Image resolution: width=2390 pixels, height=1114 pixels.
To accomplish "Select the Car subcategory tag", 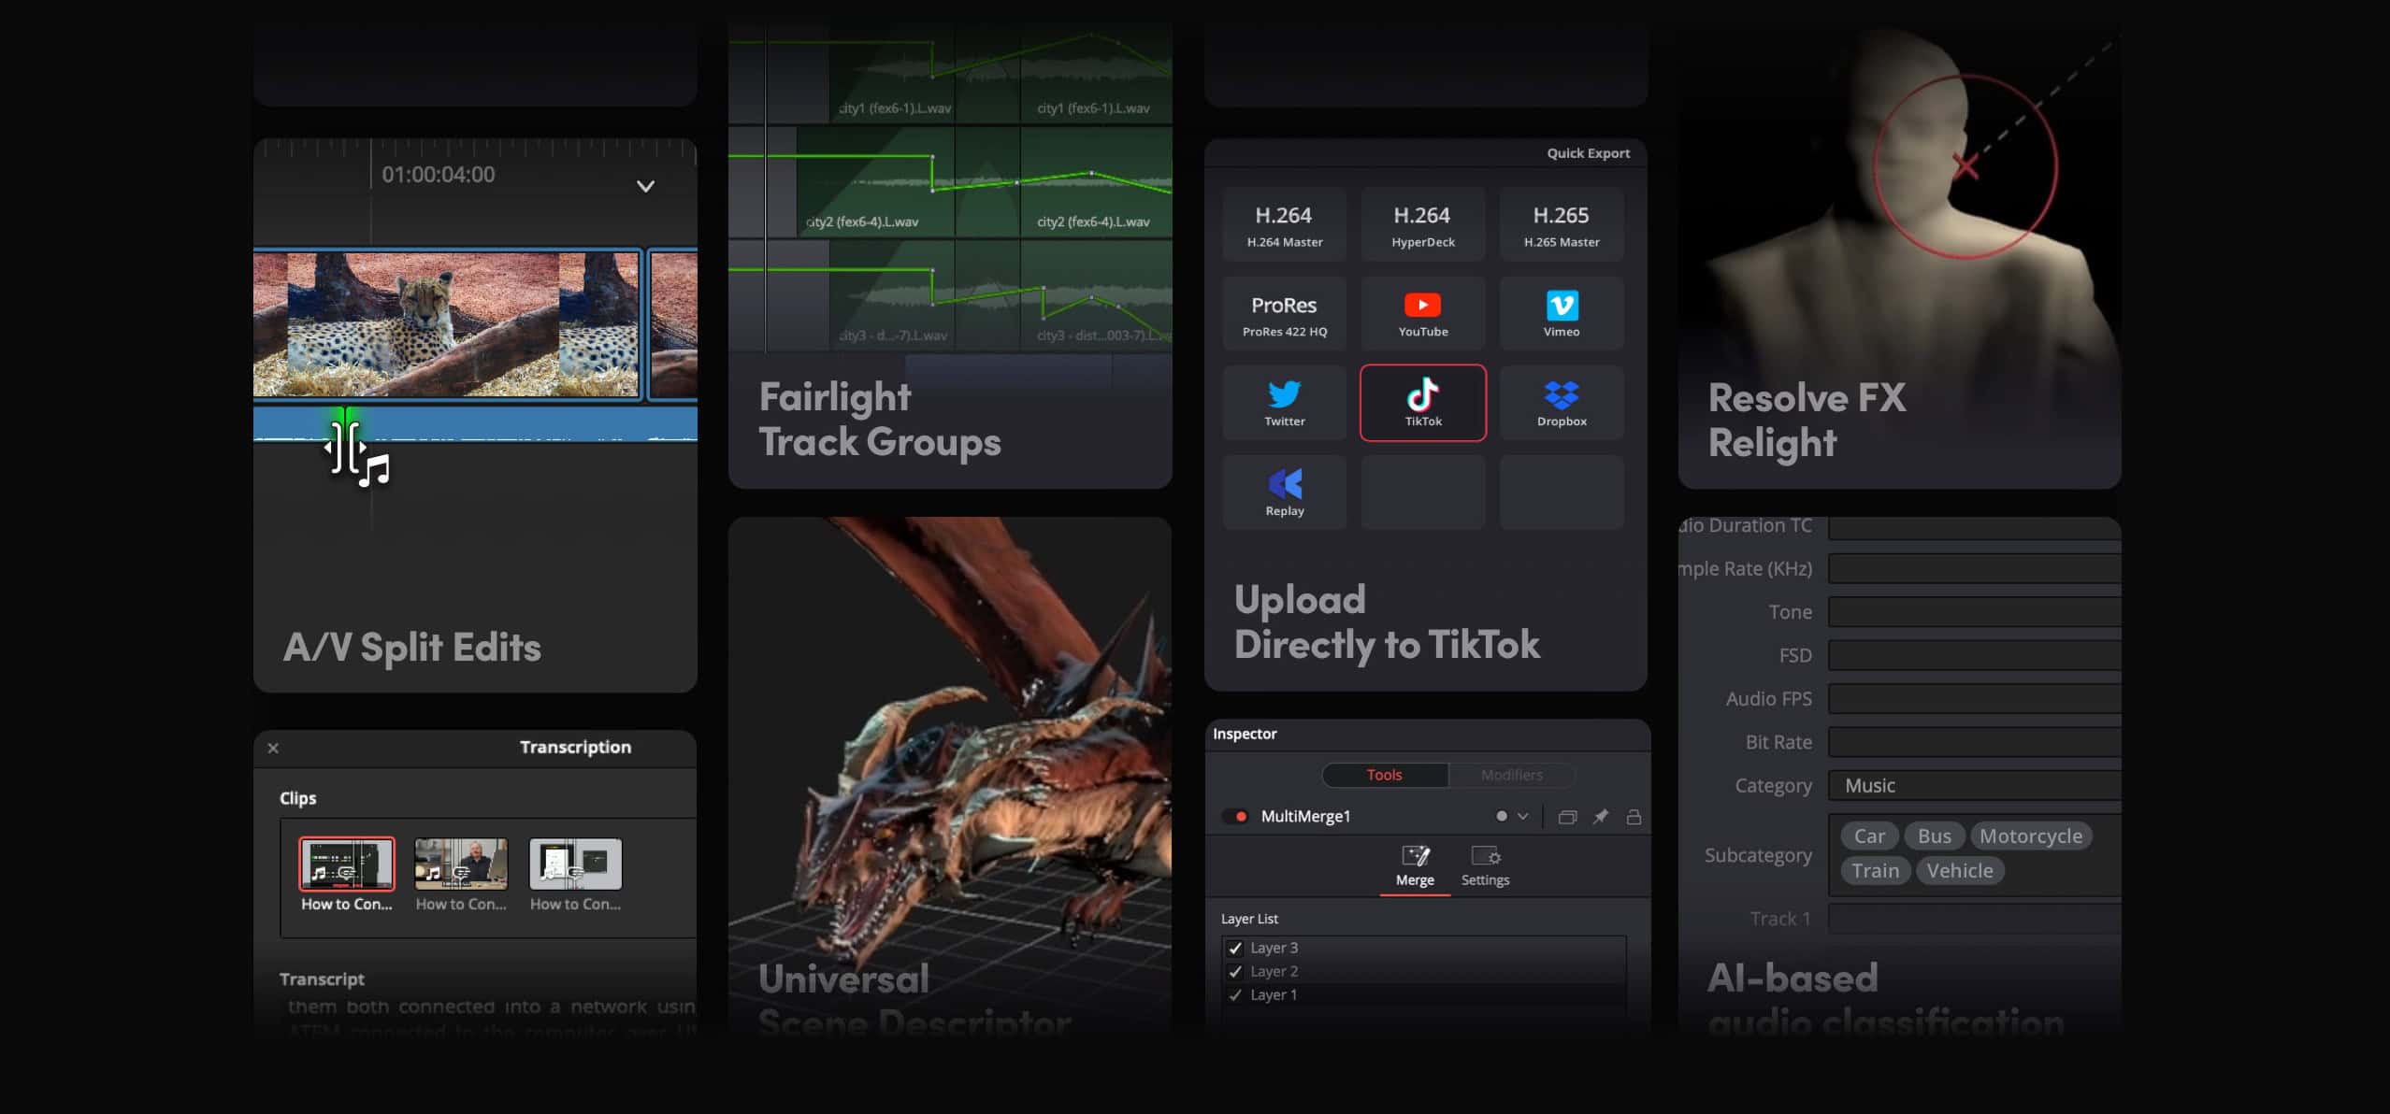I will point(1869,836).
